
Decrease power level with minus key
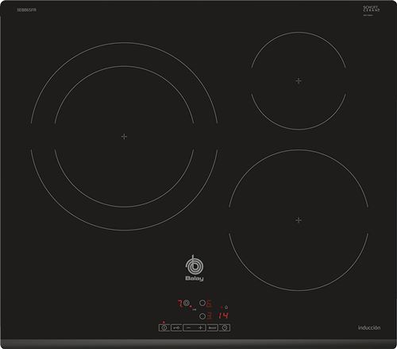click(188, 328)
